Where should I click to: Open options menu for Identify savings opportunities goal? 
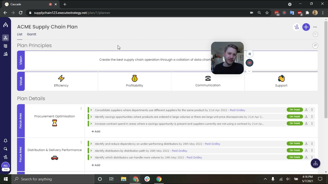coord(312,117)
